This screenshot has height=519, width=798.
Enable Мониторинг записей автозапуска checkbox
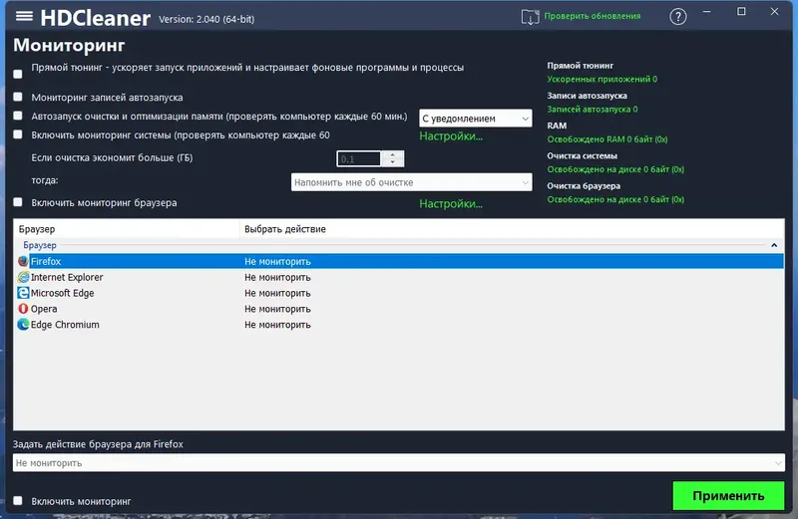pyautogui.click(x=18, y=97)
